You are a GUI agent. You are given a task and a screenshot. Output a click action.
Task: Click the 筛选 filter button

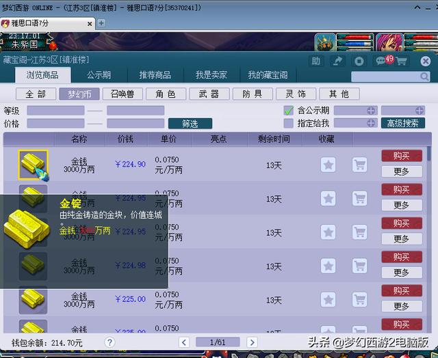pos(190,123)
